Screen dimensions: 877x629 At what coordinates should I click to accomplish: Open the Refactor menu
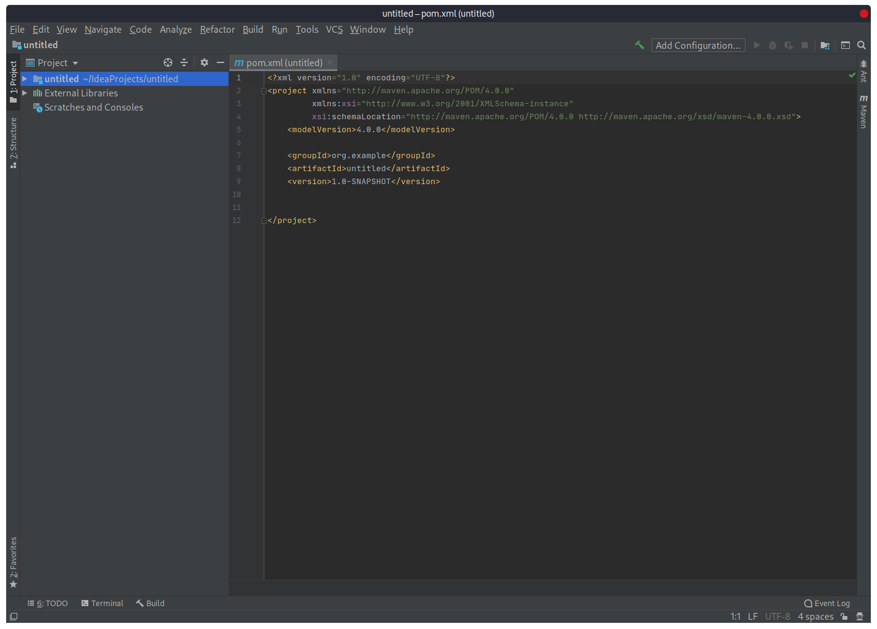coord(217,30)
